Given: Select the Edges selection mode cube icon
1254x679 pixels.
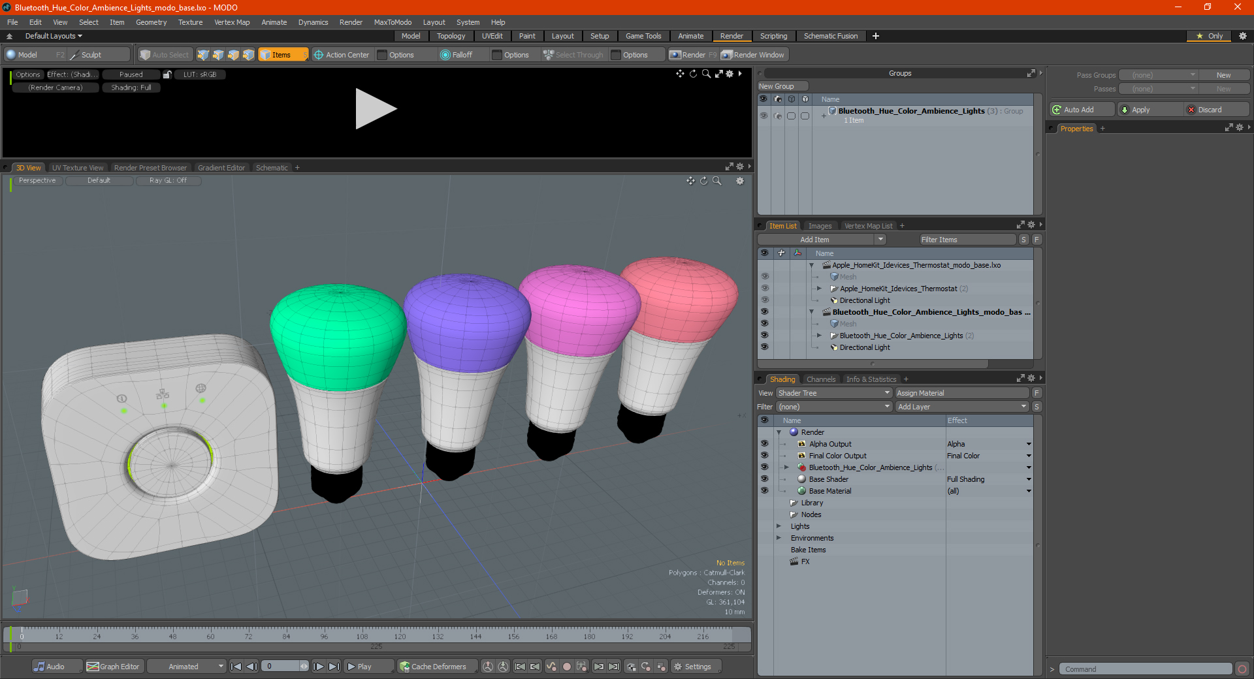Looking at the screenshot, I should click(218, 55).
